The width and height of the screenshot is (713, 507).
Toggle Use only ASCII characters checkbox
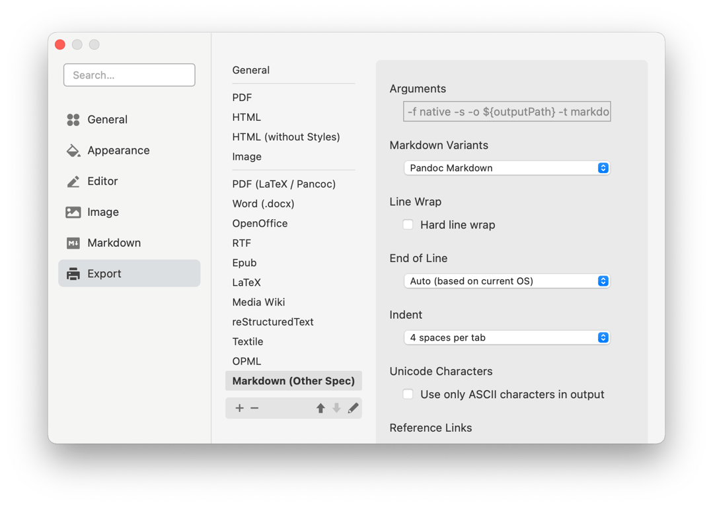click(x=408, y=395)
